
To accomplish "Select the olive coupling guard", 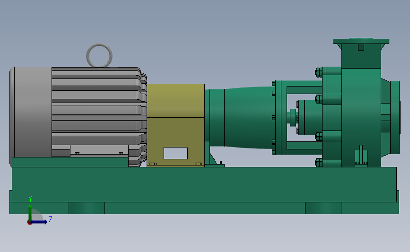I will [x=176, y=125].
